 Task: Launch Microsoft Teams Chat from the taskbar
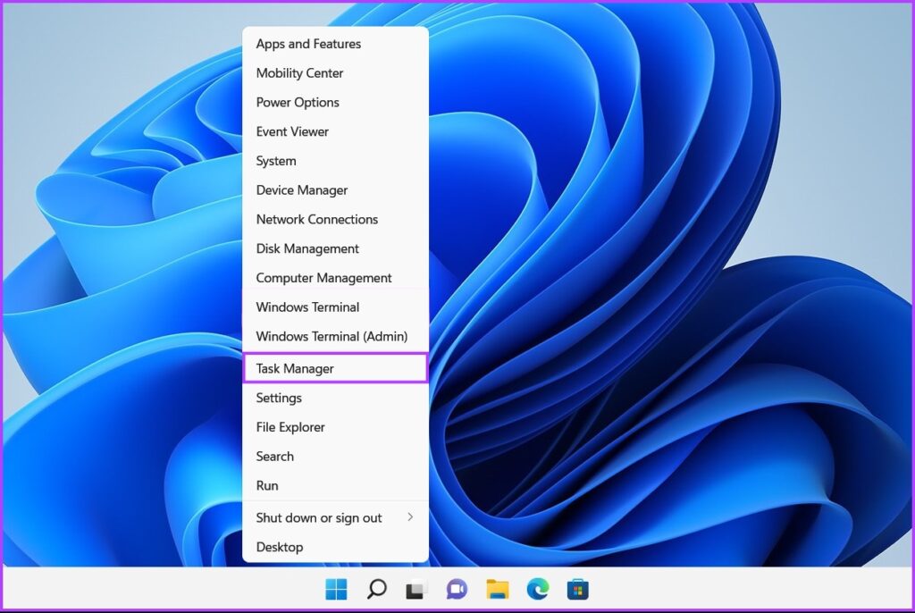[457, 589]
